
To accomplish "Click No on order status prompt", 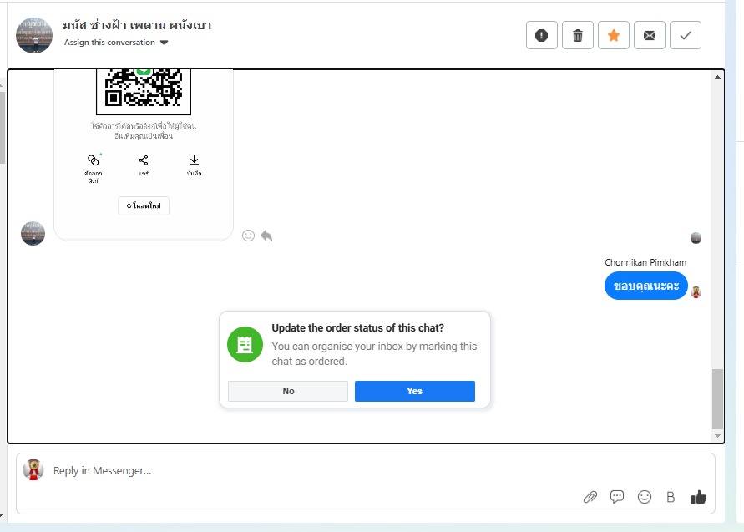I will 288,391.
